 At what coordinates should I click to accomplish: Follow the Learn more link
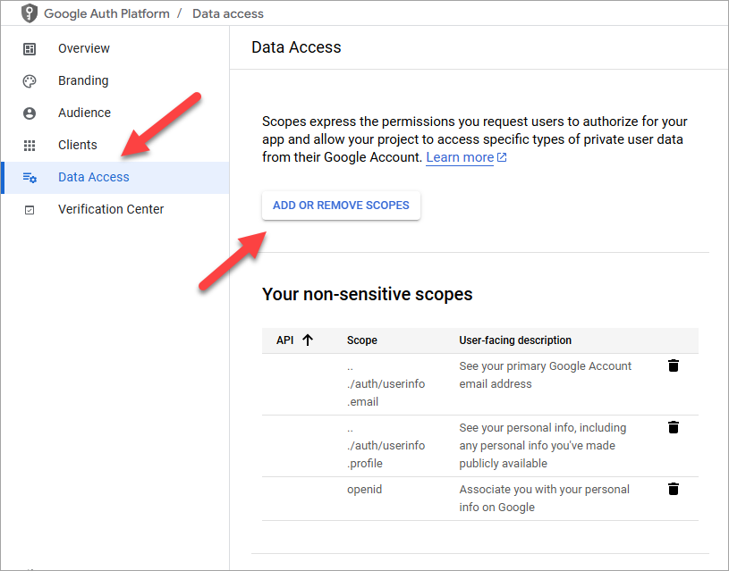point(460,157)
